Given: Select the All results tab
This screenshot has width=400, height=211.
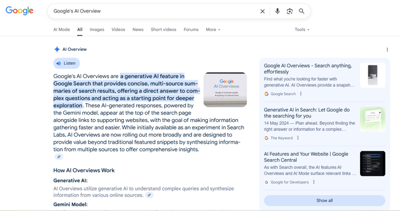Looking at the screenshot, I should tap(80, 30).
